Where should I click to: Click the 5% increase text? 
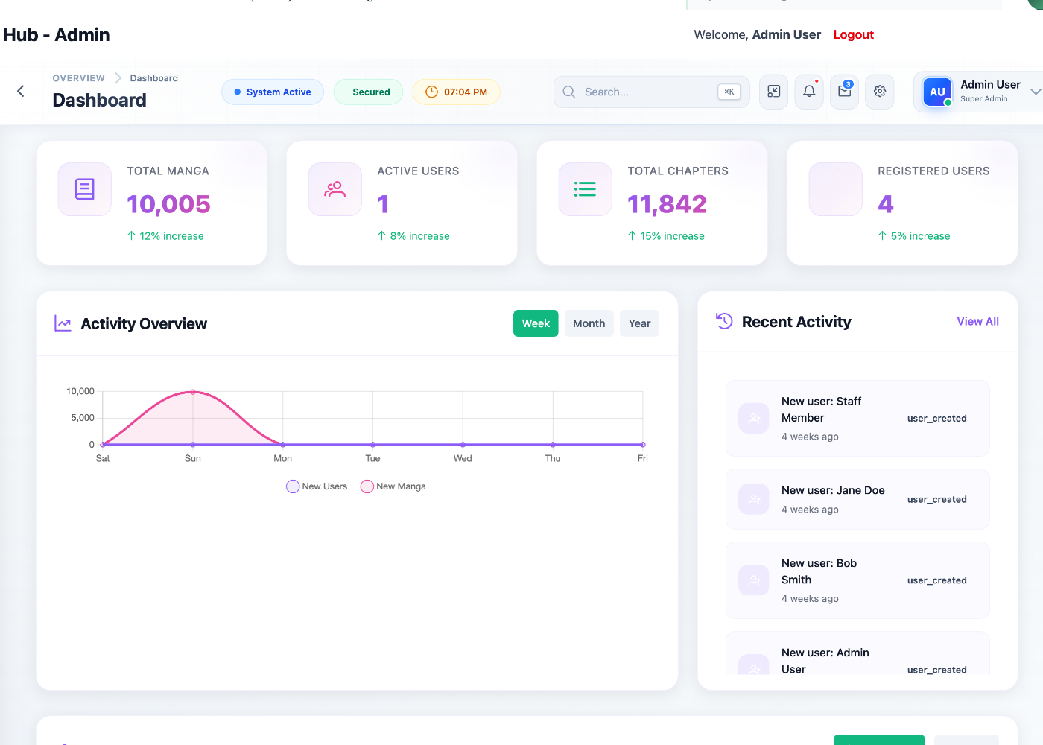921,236
